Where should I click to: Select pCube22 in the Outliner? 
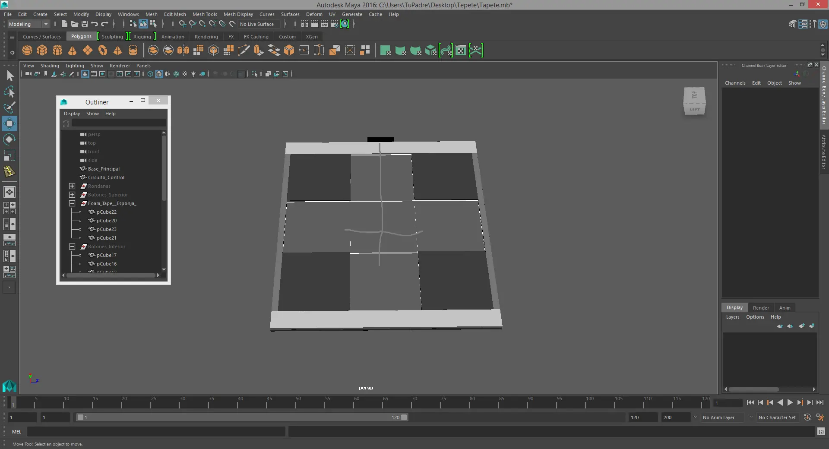(106, 212)
